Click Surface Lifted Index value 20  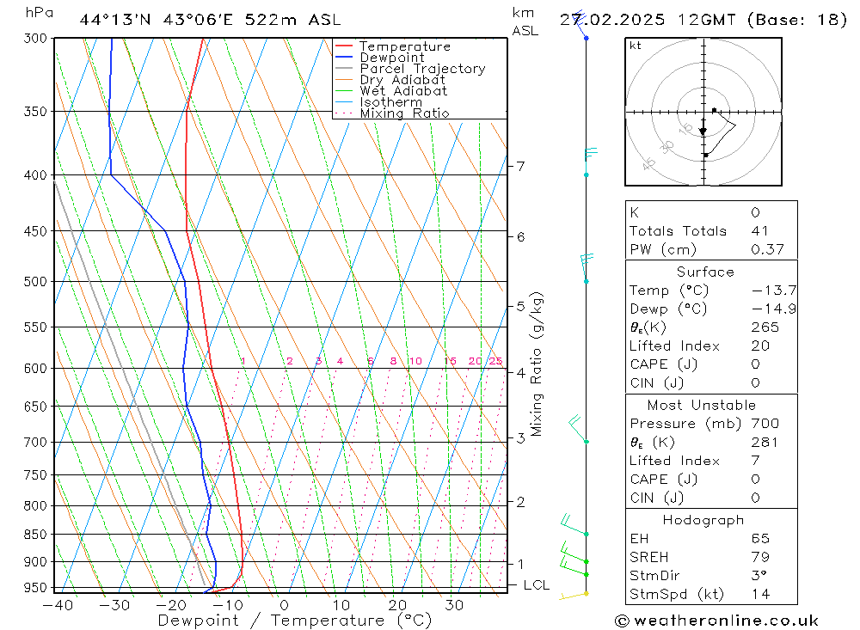pos(760,346)
